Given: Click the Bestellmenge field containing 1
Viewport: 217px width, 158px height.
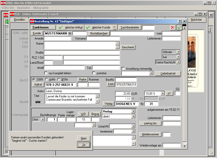Looking at the screenshot, I should (52, 119).
